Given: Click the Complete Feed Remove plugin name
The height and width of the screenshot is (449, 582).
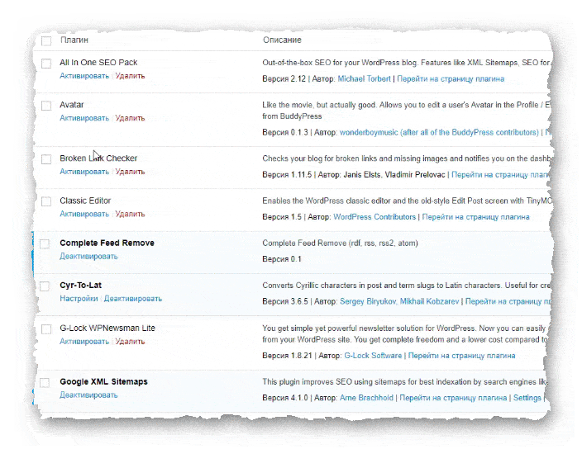Looking at the screenshot, I should 107,243.
